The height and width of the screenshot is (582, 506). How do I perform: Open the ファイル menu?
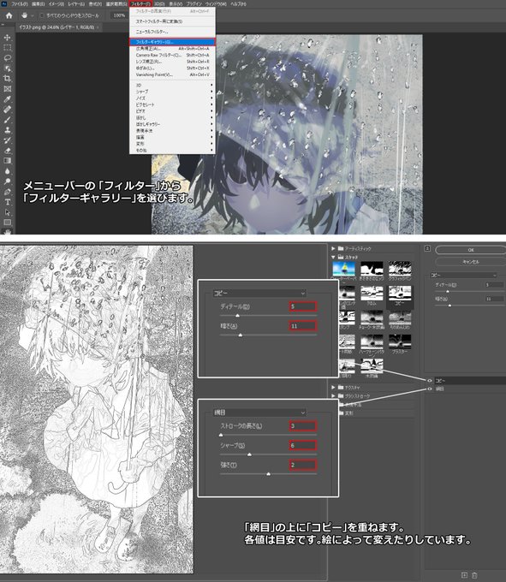(20, 4)
